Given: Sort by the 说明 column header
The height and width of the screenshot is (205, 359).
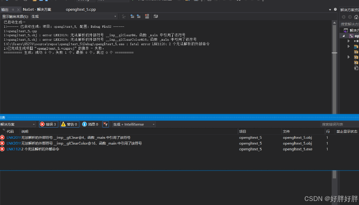Looking at the screenshot, I should tap(25, 132).
